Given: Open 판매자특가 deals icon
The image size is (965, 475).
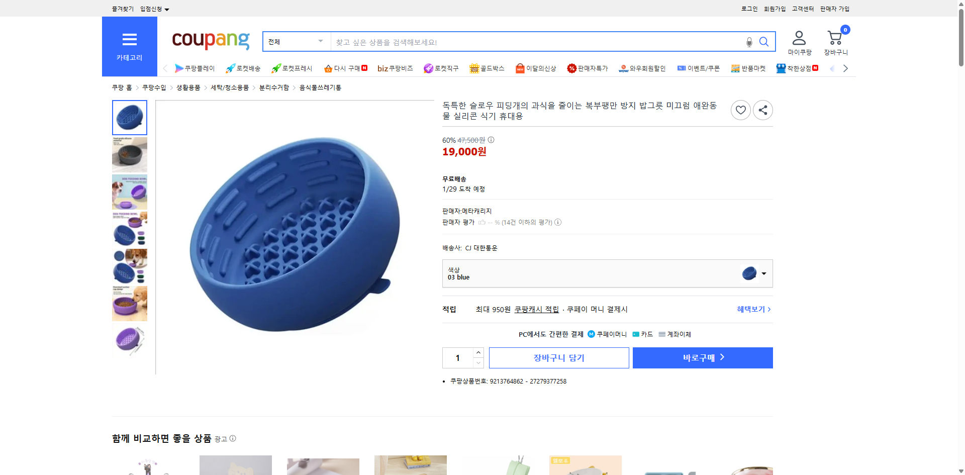Looking at the screenshot, I should [x=572, y=68].
